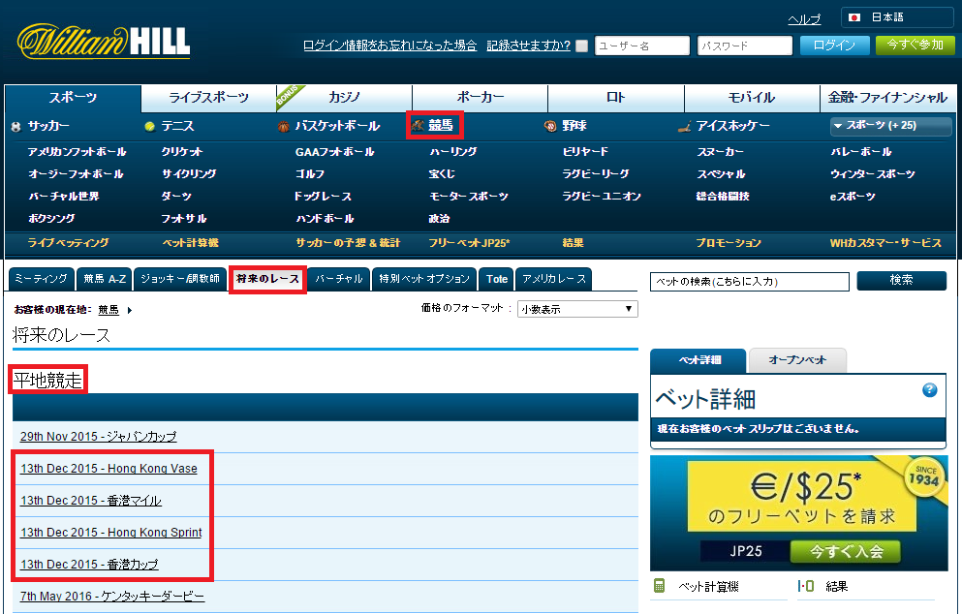Screen dimensions: 962x614
Task: Open the フリーベットJP25* link
Action: 469,243
